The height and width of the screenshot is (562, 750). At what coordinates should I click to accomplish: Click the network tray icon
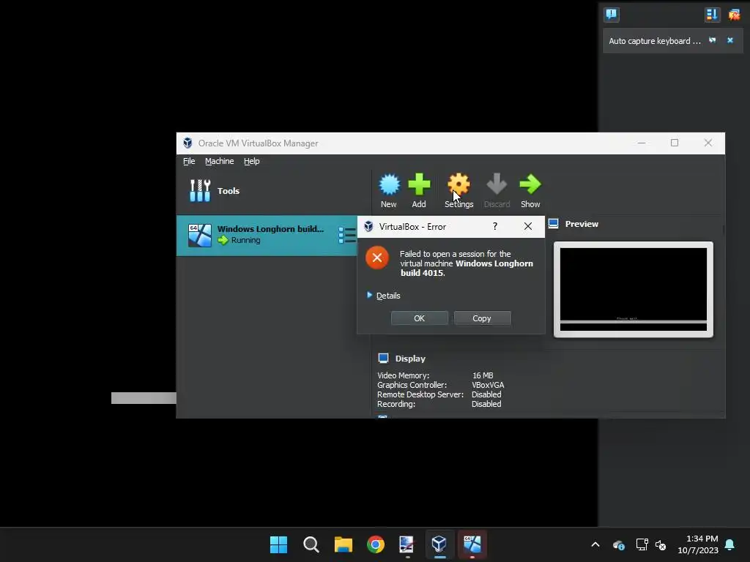642,544
